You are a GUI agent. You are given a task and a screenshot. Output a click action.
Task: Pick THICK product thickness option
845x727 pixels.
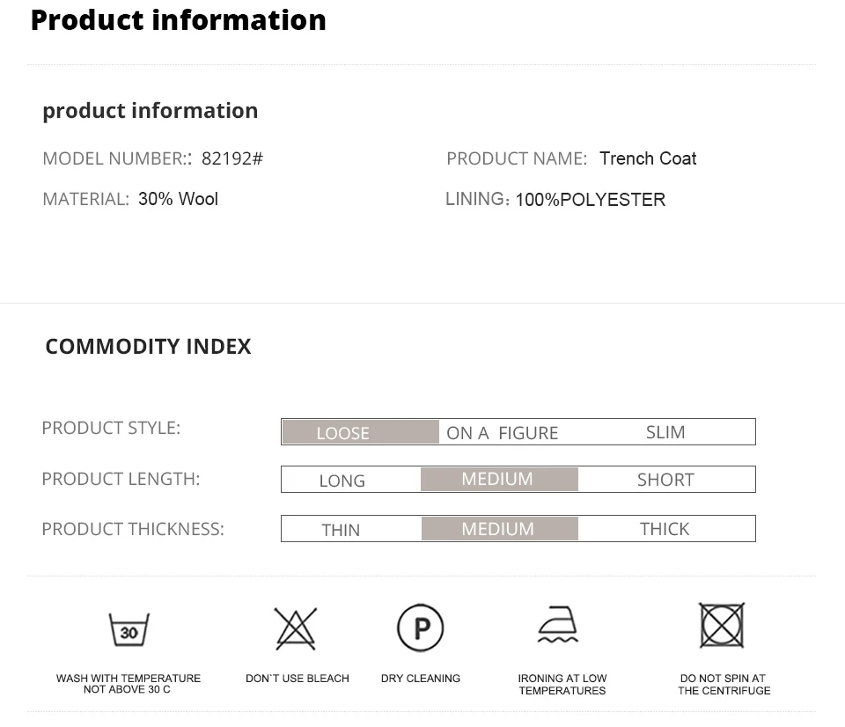tap(665, 529)
